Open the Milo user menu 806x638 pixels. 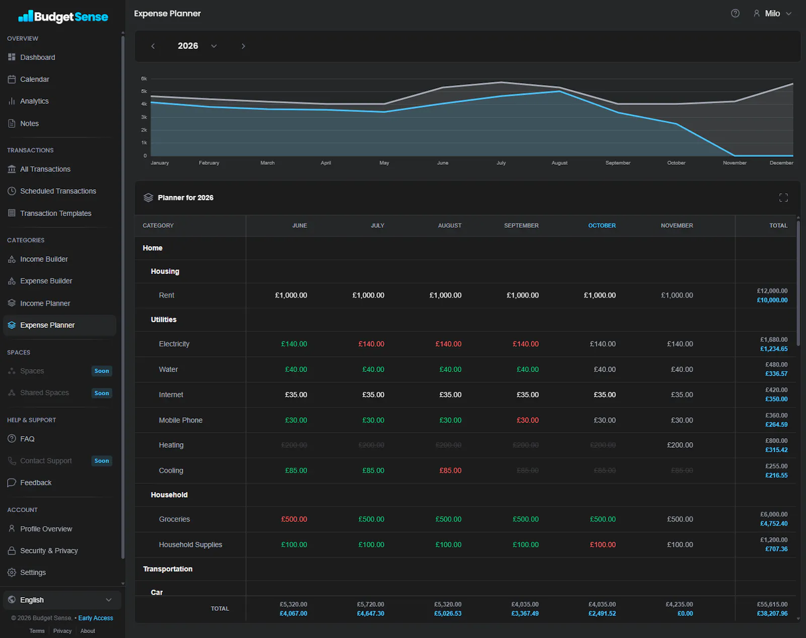(772, 14)
